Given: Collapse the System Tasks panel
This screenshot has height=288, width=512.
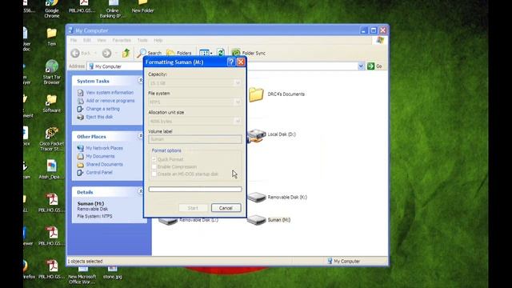Looking at the screenshot, I should pos(141,80).
